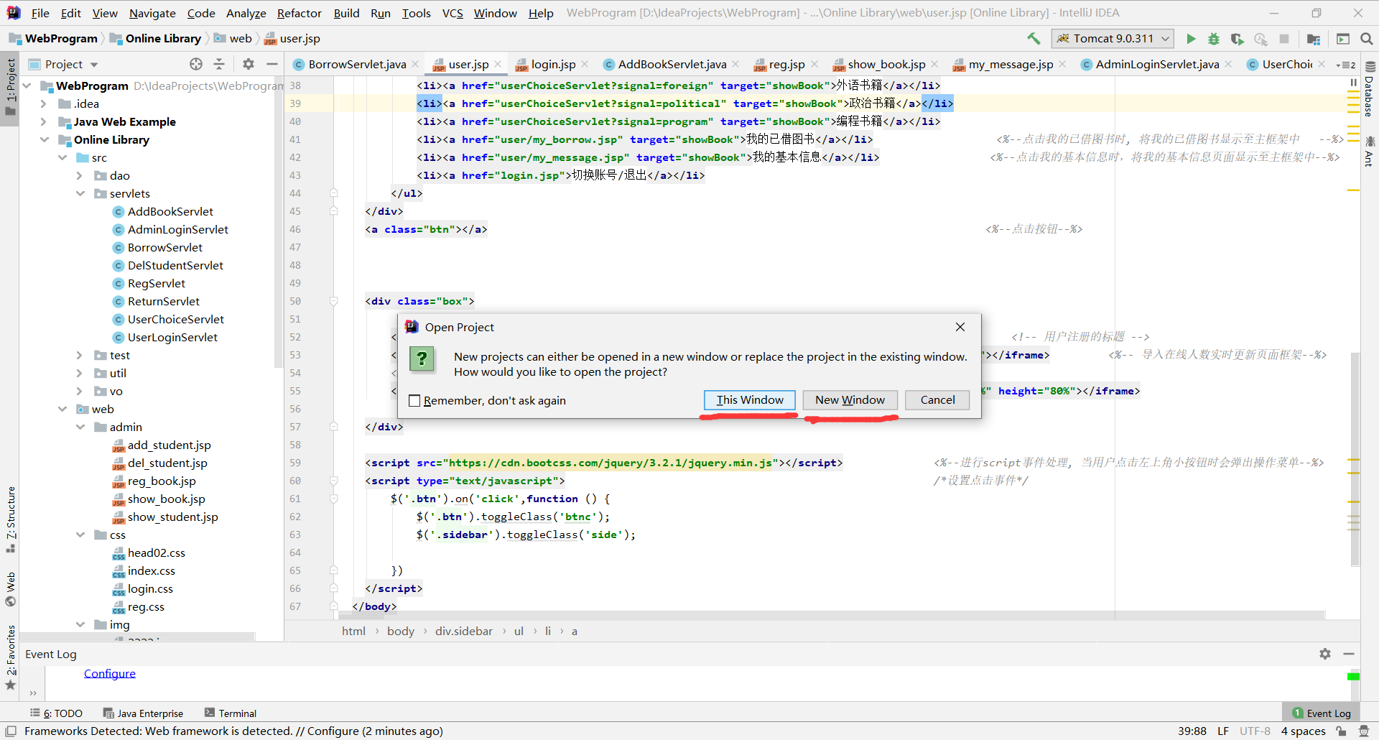
Task: Fold script block at line 60
Action: (x=334, y=481)
